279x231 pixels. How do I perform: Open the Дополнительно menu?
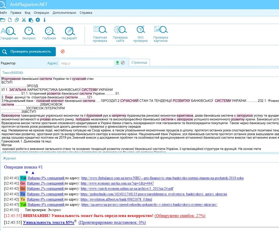coord(64,12)
